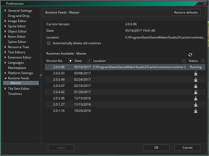
Task: Download runtime version 2.0.5.49
Action: tap(196, 80)
